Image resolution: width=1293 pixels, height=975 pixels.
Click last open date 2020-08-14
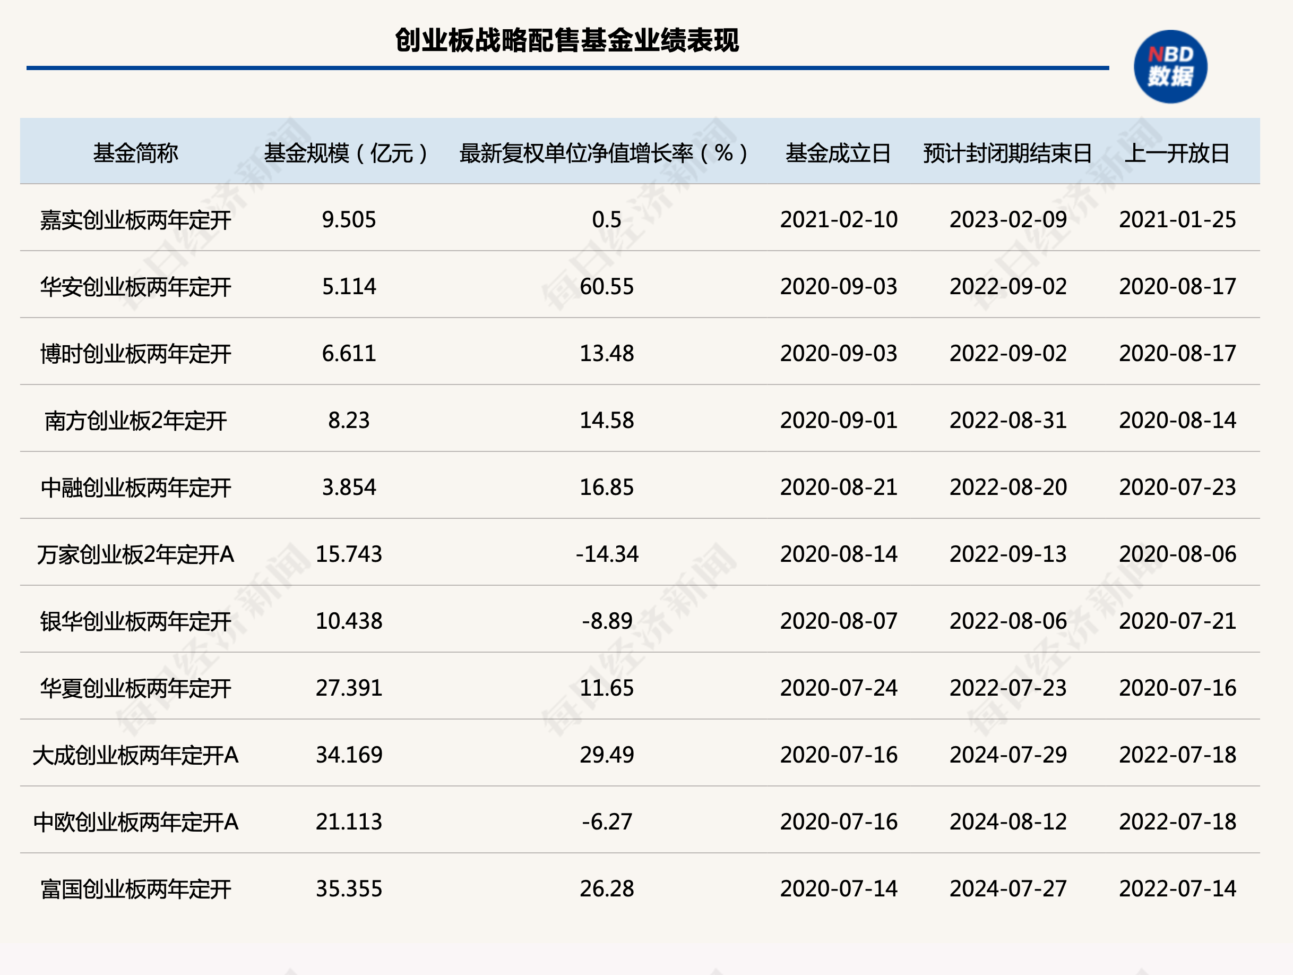(x=1178, y=421)
